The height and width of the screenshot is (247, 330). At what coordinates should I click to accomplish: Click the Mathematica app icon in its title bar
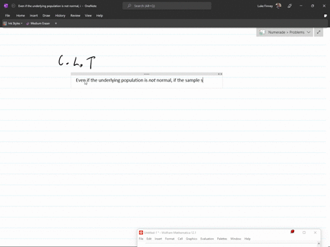pos(141,233)
